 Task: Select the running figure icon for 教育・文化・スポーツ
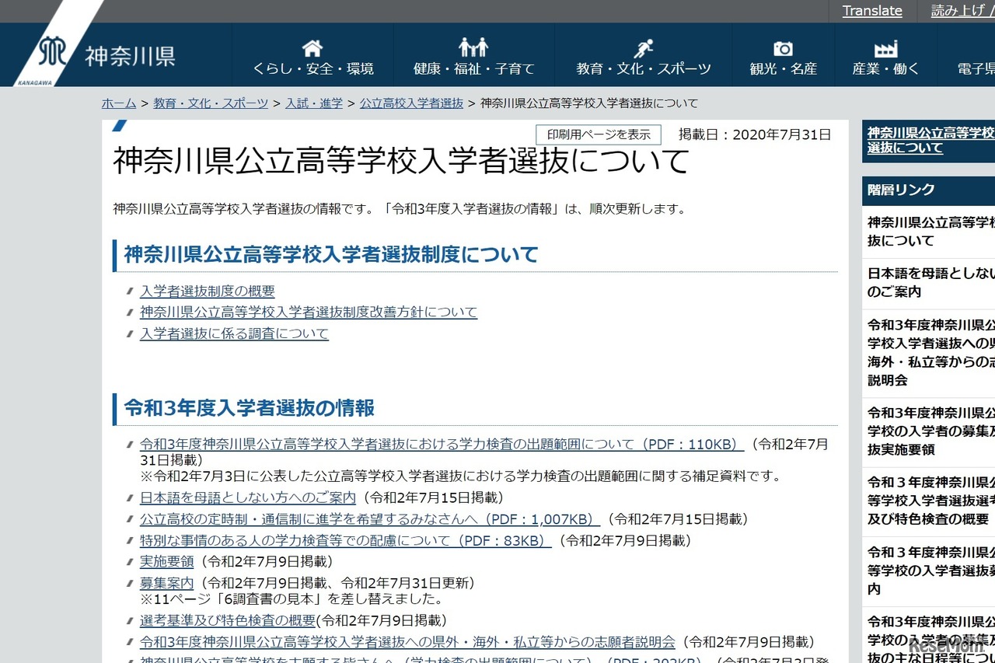point(643,47)
